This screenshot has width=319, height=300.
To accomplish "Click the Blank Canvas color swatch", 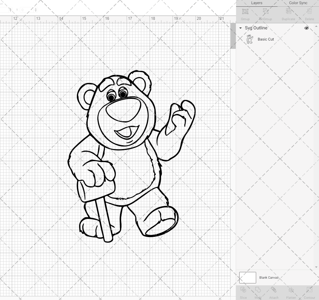I will pos(247,277).
